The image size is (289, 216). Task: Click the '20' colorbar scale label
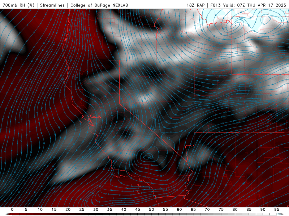pos(68,210)
